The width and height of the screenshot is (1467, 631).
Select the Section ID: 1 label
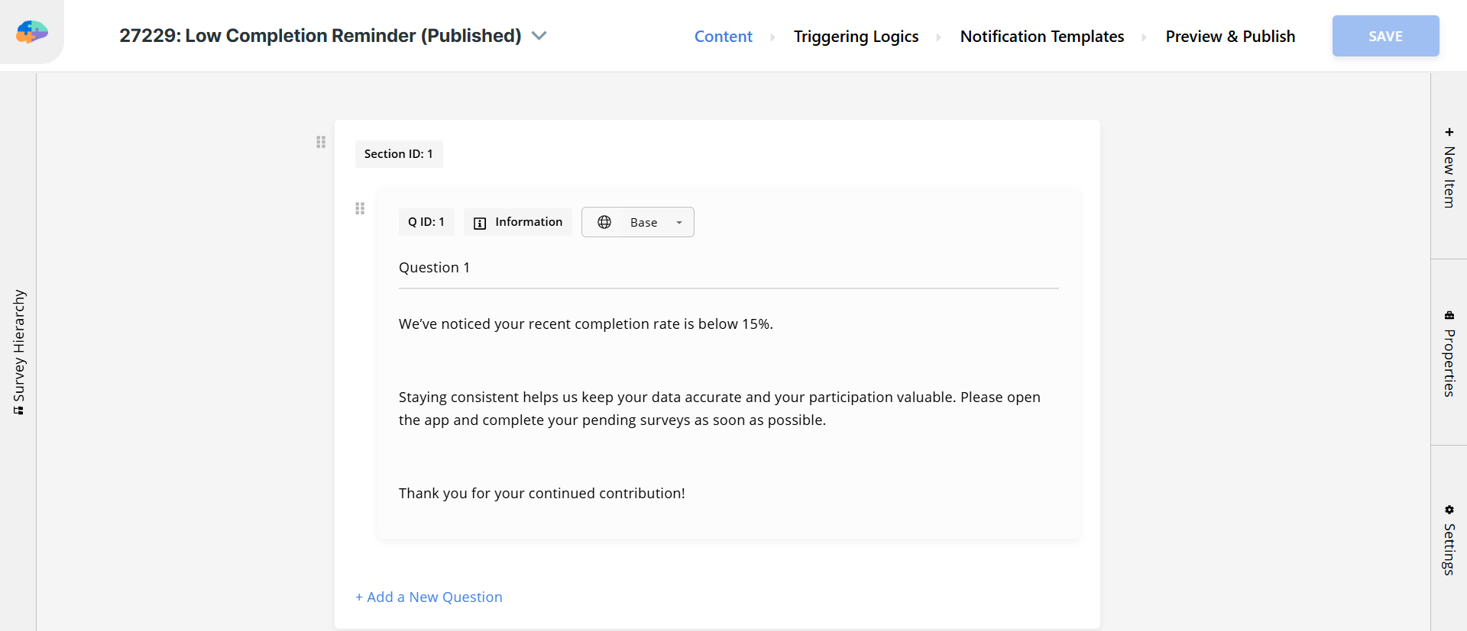[398, 154]
